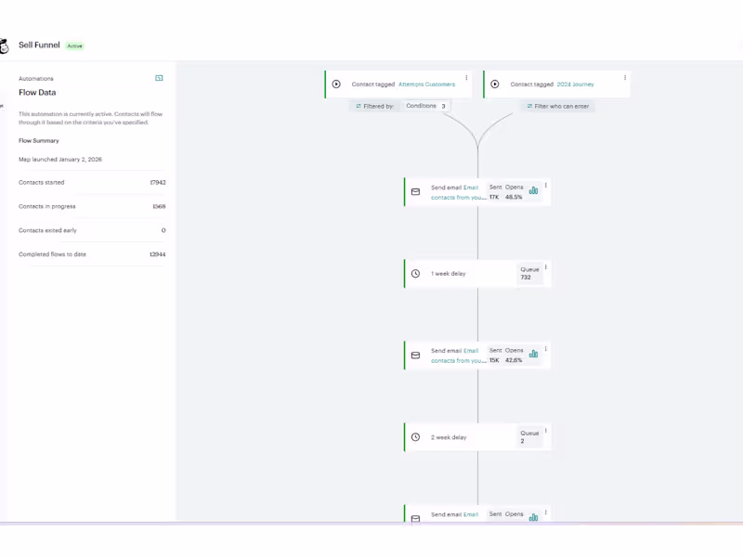Image resolution: width=743 pixels, height=557 pixels.
Task: Click the Mailchimp logo icon
Action: [4, 45]
